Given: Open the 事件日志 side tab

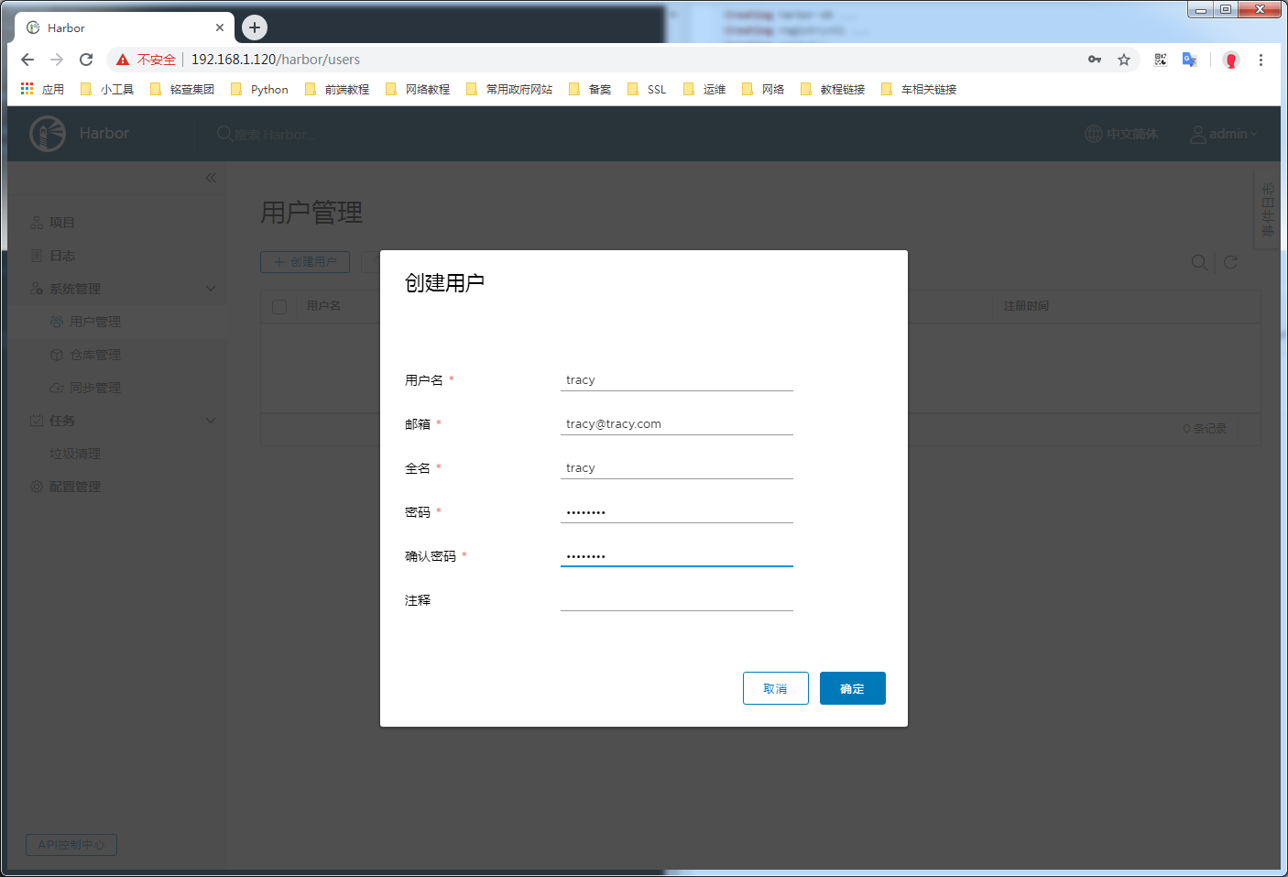Looking at the screenshot, I should [1268, 210].
